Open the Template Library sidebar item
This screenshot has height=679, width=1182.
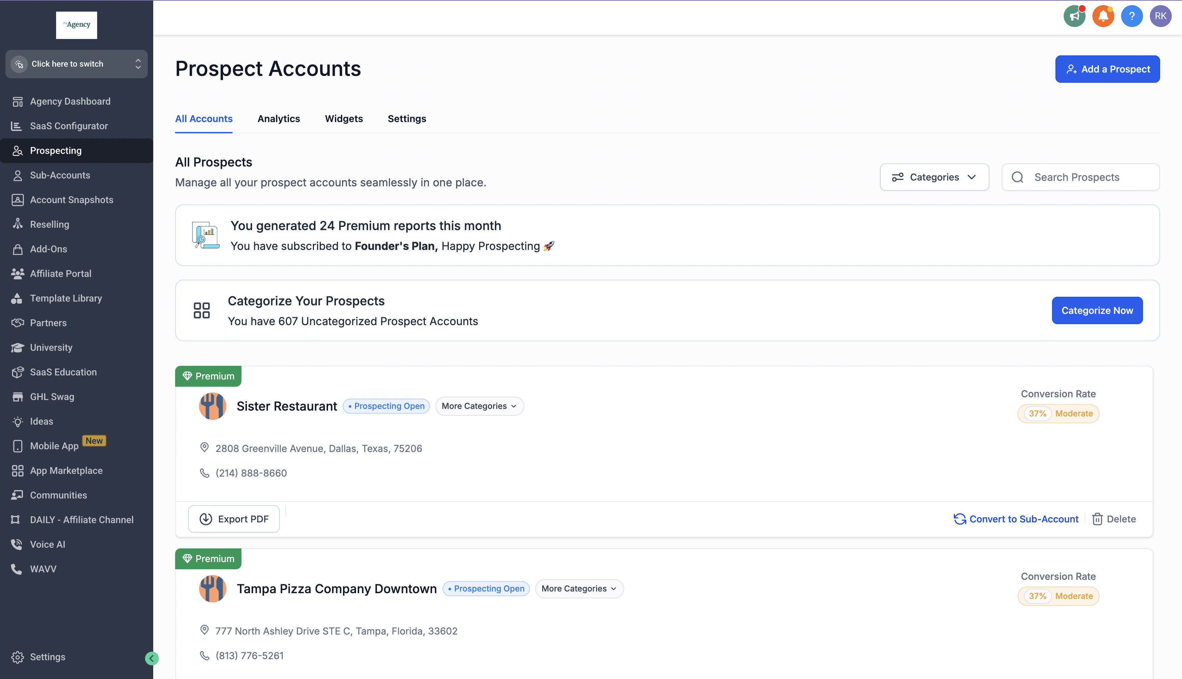point(66,298)
